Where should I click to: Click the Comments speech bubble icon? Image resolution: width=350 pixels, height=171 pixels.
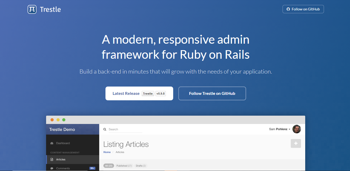coord(52,168)
